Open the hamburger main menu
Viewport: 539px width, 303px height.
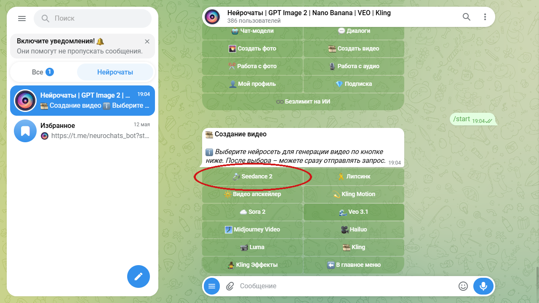point(22,19)
